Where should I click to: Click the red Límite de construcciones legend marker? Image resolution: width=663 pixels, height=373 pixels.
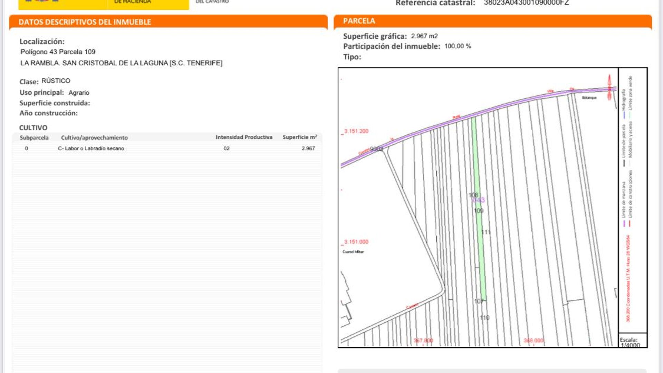630,223
